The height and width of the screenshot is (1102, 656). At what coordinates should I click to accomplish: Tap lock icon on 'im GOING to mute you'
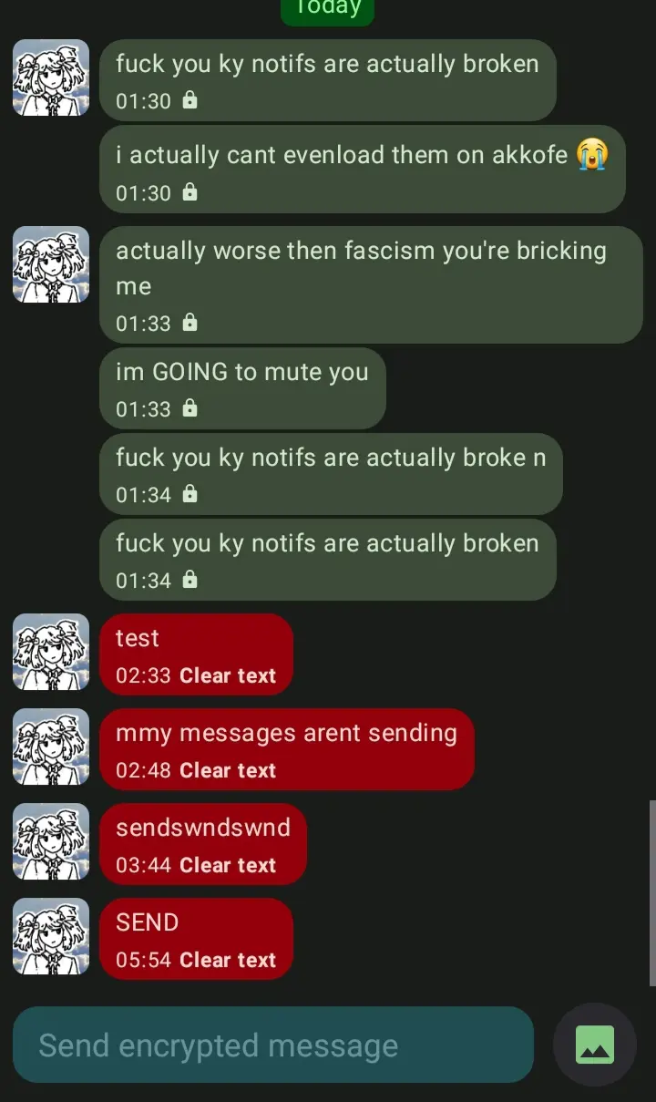[x=190, y=408]
